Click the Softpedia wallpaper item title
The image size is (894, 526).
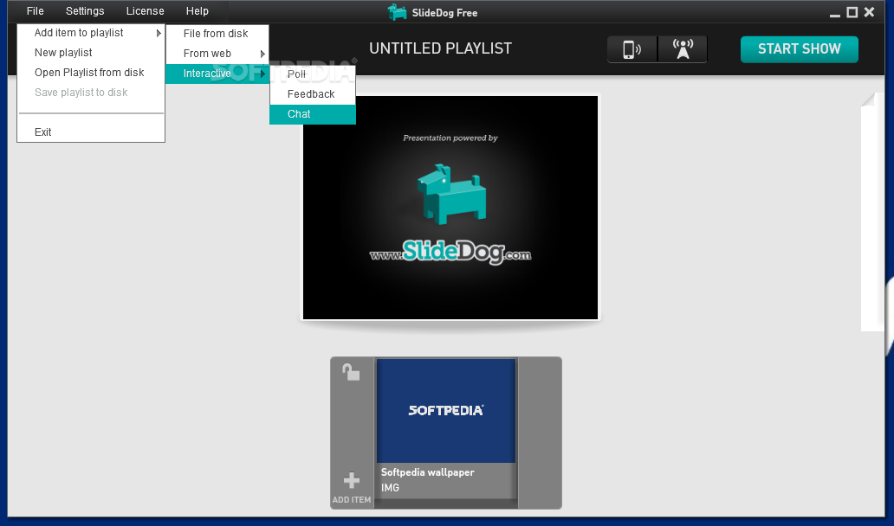point(428,471)
